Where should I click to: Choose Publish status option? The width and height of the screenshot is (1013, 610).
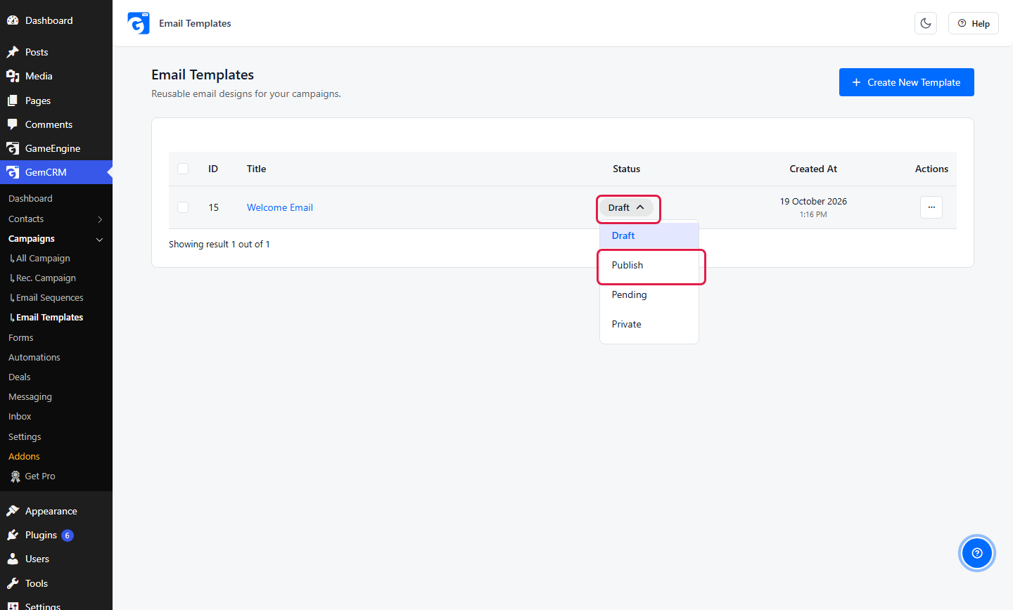pyautogui.click(x=649, y=265)
